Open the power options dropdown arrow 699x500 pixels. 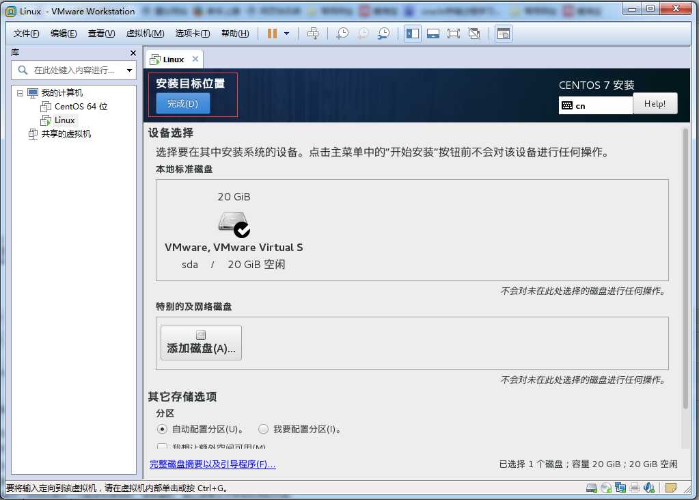(x=287, y=34)
